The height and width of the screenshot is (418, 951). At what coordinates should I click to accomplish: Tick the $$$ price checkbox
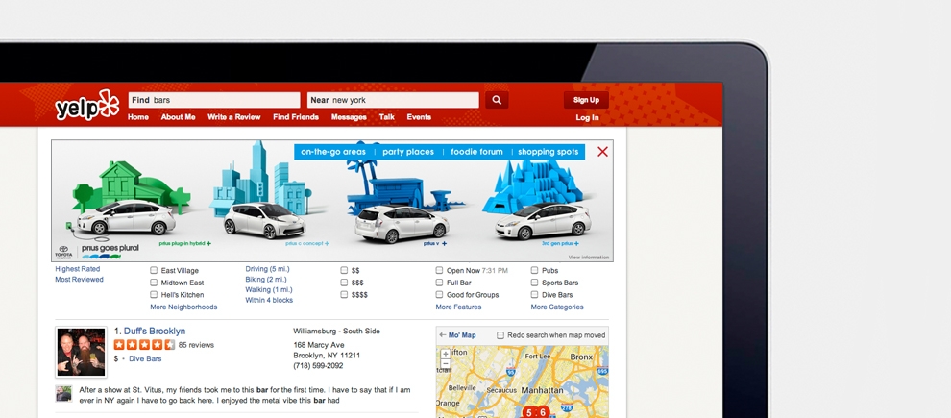tap(344, 283)
